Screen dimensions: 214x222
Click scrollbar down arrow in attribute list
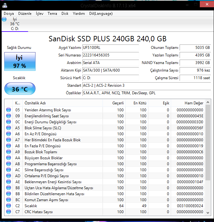tap(208, 213)
